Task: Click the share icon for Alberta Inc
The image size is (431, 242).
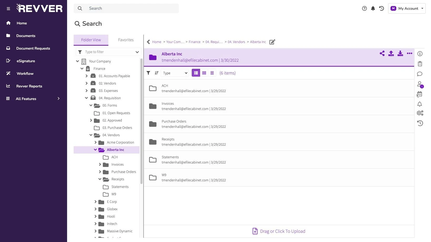Action: click(x=382, y=54)
